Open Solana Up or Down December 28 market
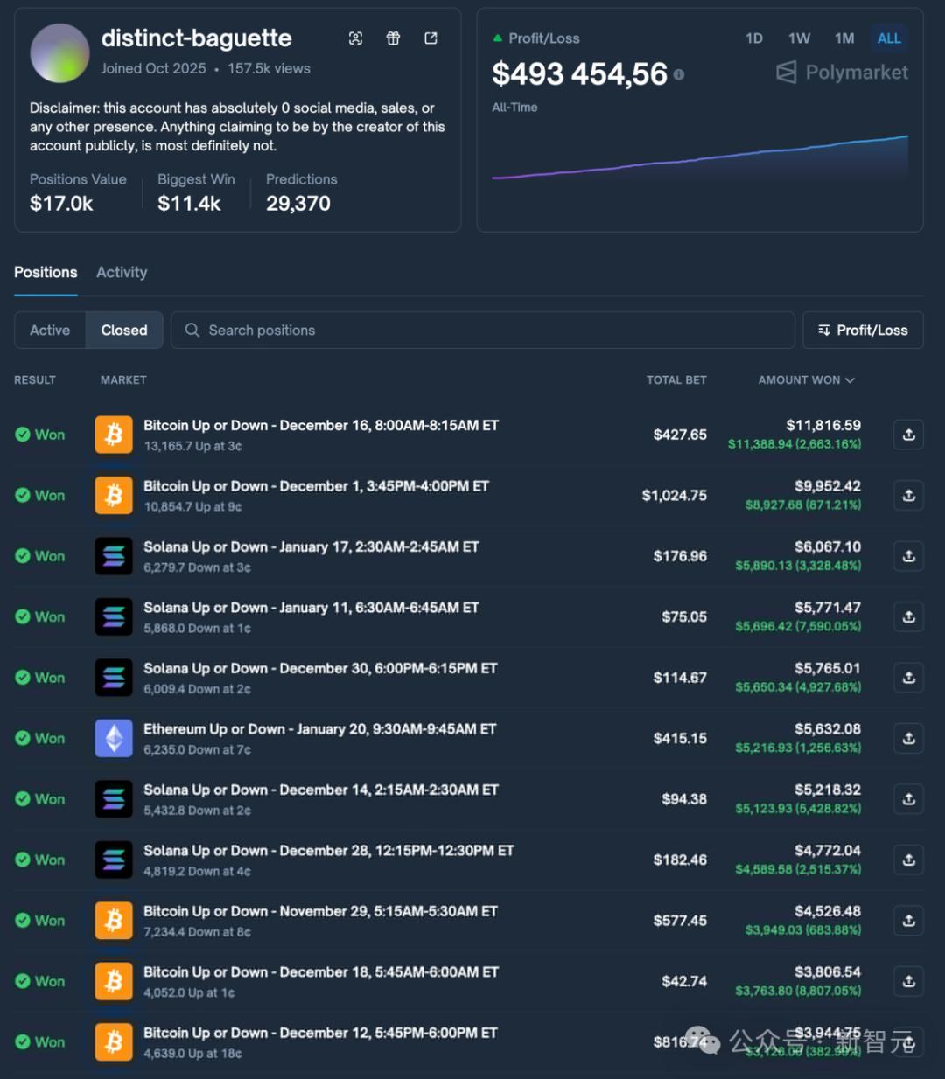Viewport: 945px width, 1079px height. (x=329, y=851)
